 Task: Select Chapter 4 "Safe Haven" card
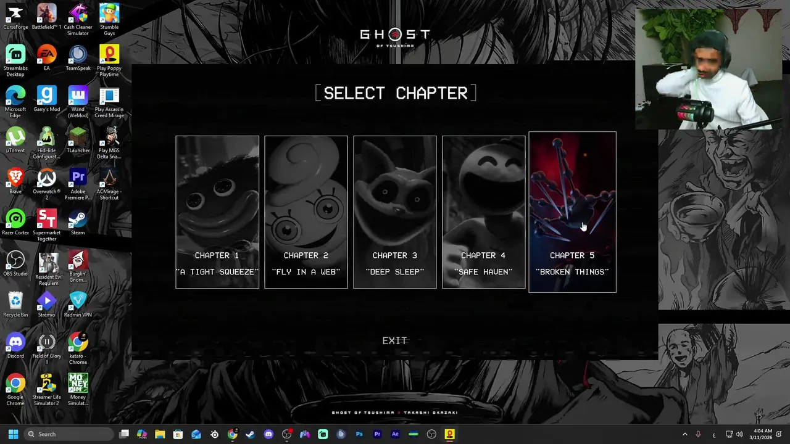tap(484, 212)
